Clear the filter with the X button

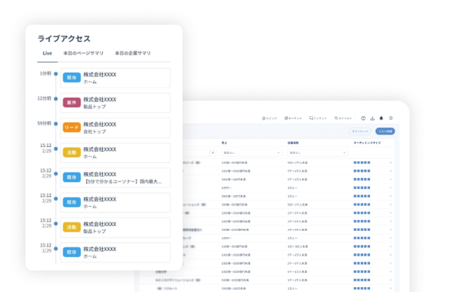pos(213,153)
